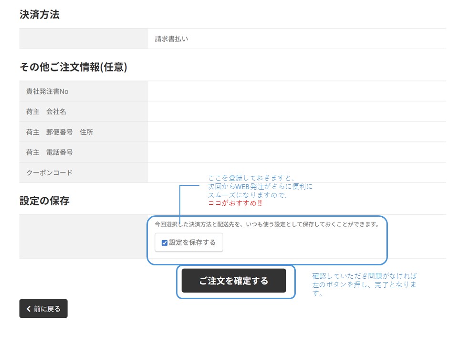The width and height of the screenshot is (458, 343).
Task: Select the 荷主 会社名 row label
Action: point(46,112)
